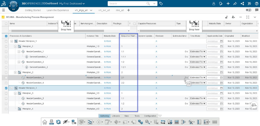Switch to the Lifecycle tab

116,116
